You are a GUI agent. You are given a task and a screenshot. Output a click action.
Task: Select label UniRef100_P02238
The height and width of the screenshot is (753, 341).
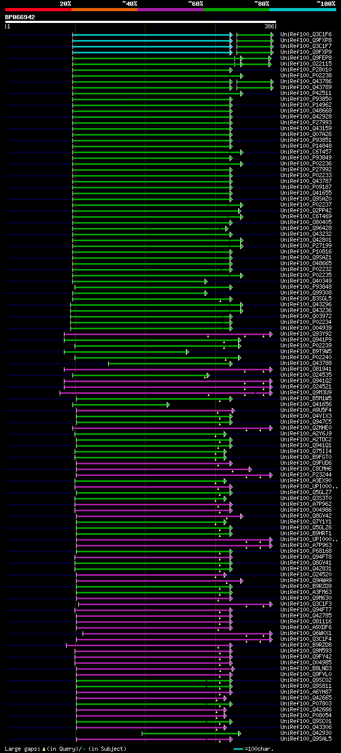[306, 76]
